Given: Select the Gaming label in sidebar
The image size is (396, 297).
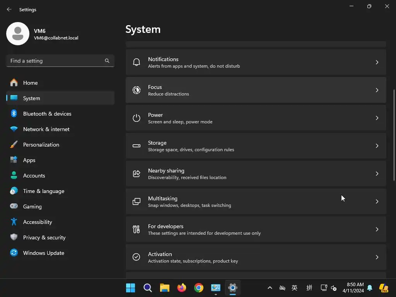Looking at the screenshot, I should [32, 207].
